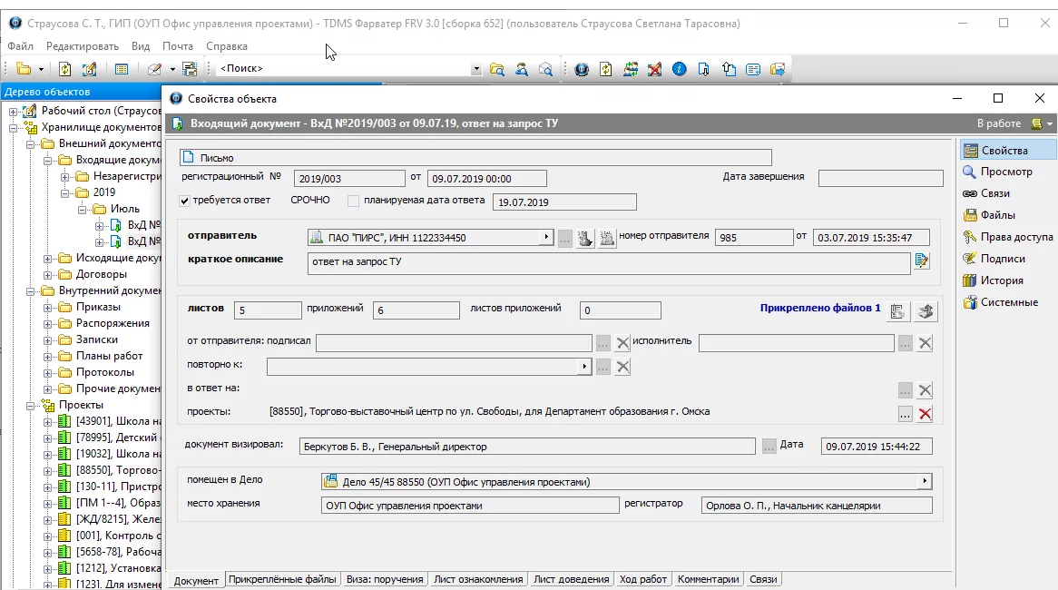Click the properties list toolbar icon

[122, 69]
